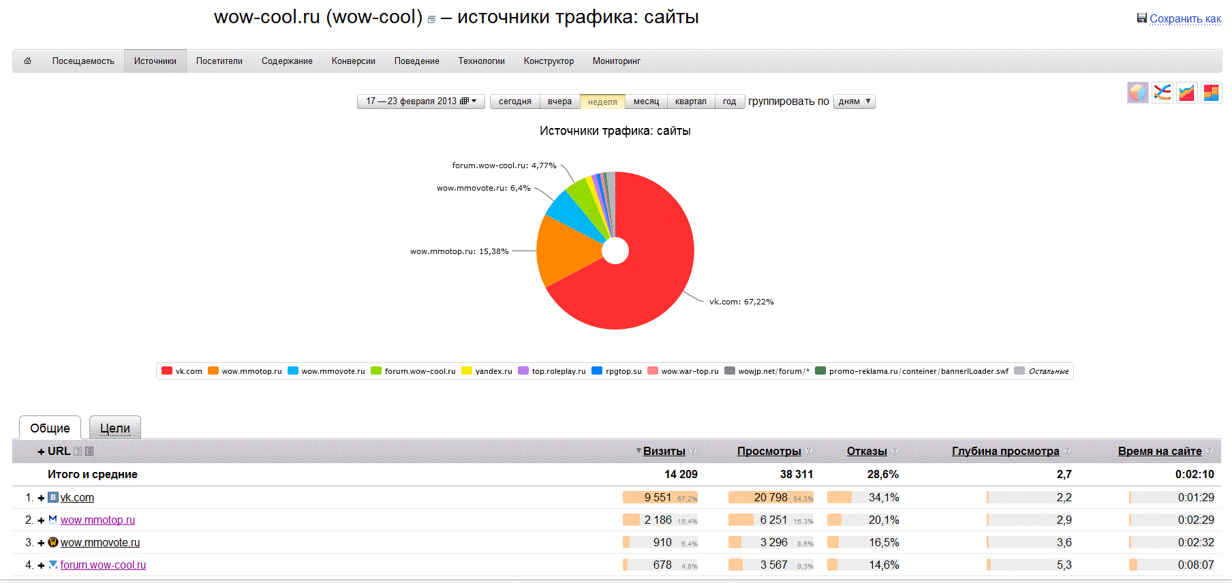Click forum.wow-cool.ru green legend swatch
This screenshot has height=583, width=1232.
click(x=376, y=371)
